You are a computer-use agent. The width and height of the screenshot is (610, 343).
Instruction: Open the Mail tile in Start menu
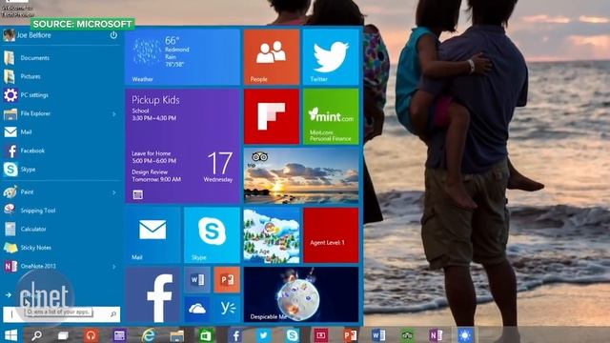152,235
